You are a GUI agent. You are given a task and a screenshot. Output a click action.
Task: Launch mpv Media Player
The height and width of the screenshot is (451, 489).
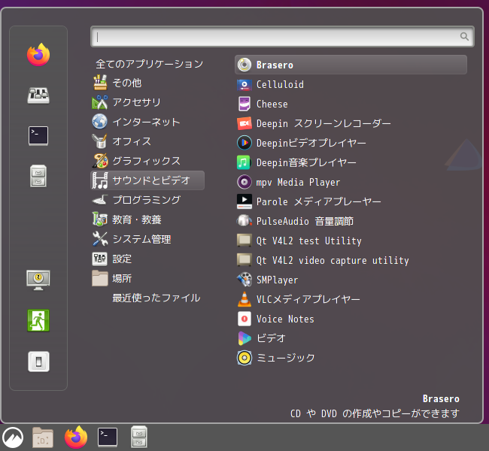(351, 182)
